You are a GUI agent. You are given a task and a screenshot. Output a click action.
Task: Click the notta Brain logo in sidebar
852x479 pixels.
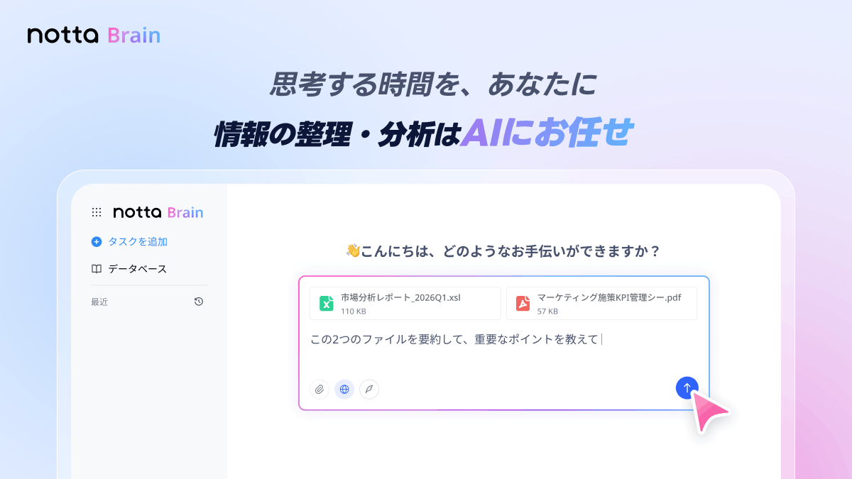(x=158, y=212)
